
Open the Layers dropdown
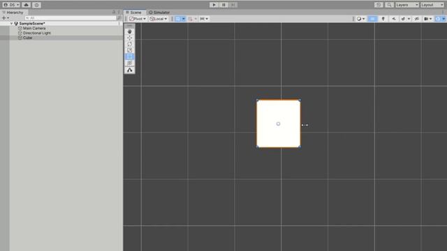click(x=407, y=5)
